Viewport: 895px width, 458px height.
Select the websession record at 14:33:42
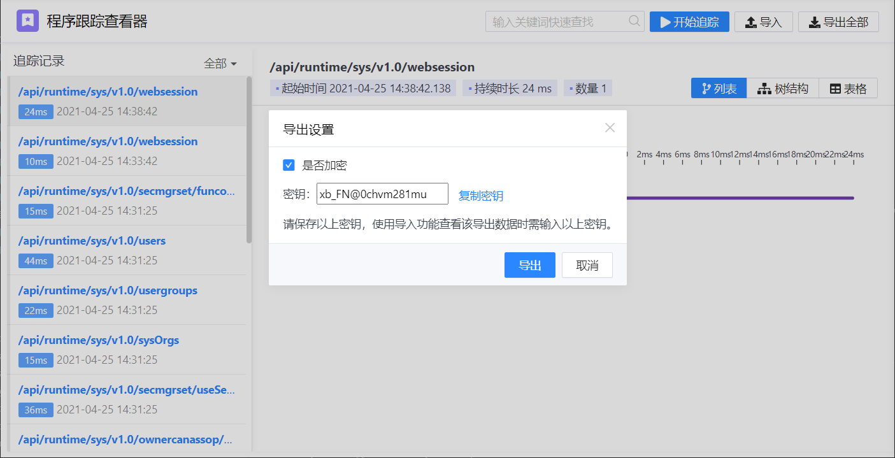(x=127, y=151)
